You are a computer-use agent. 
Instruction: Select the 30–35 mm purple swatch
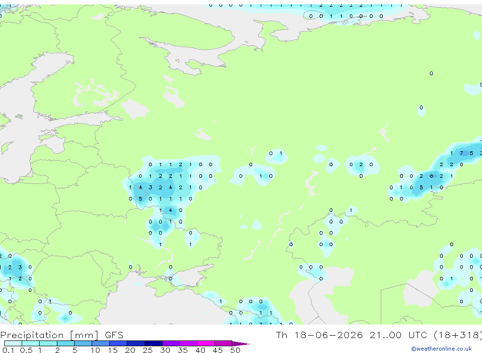171,343
